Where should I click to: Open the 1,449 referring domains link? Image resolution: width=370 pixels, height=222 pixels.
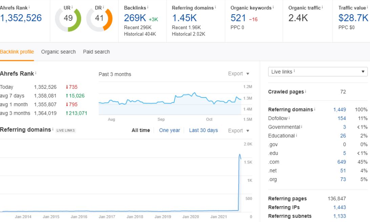point(340,109)
